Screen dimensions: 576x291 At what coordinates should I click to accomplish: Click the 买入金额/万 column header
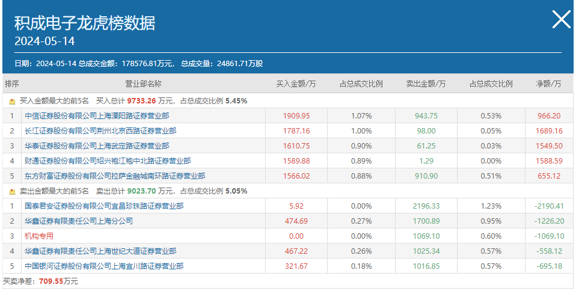coord(296,84)
